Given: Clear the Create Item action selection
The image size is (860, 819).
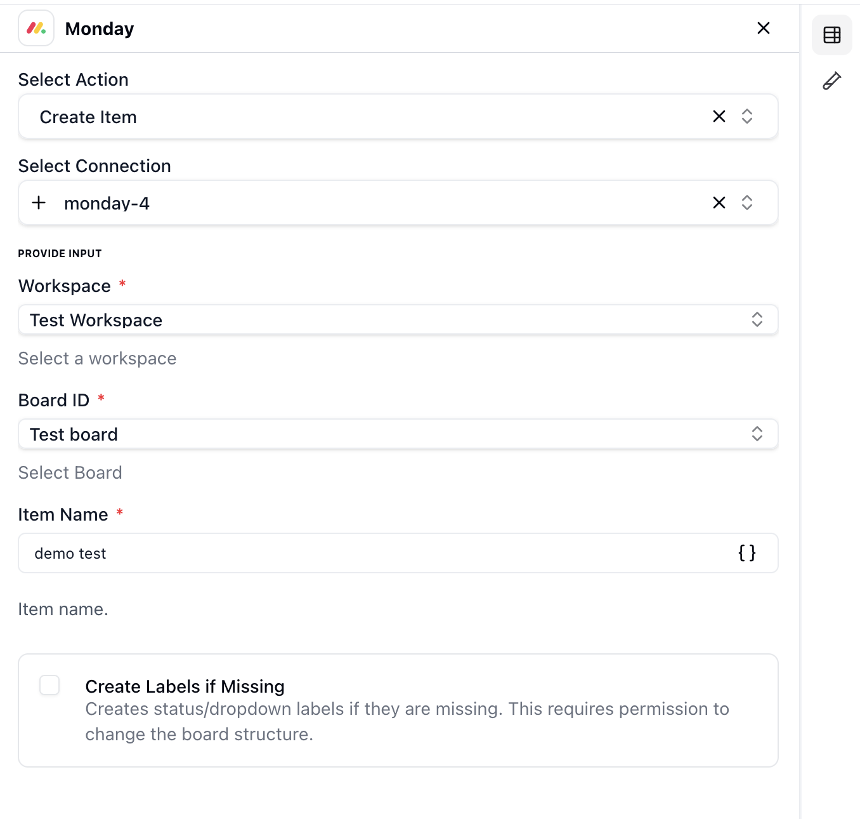Looking at the screenshot, I should click(x=719, y=116).
